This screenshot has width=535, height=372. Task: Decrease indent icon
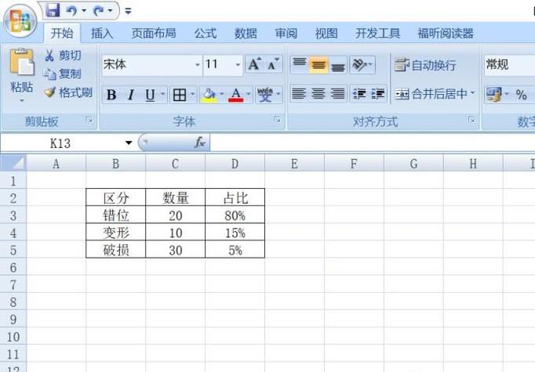coord(359,94)
